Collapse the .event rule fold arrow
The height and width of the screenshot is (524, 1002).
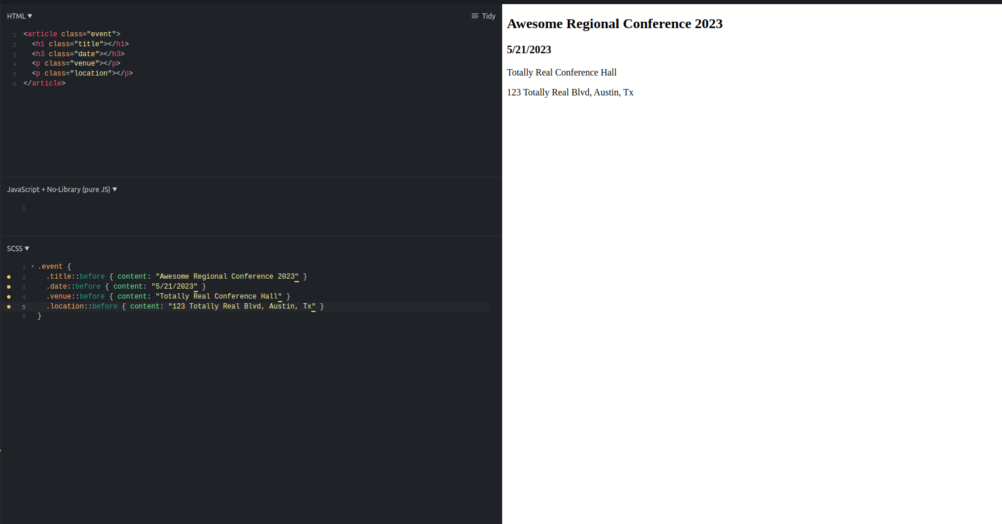[x=32, y=266]
